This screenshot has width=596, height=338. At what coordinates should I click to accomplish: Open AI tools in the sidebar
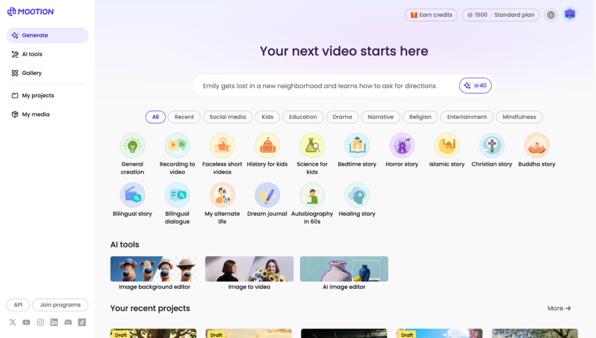click(x=32, y=54)
